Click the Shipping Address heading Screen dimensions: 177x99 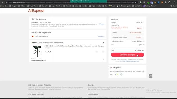38,19
